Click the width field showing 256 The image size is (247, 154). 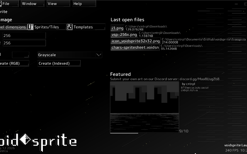tap(24, 35)
